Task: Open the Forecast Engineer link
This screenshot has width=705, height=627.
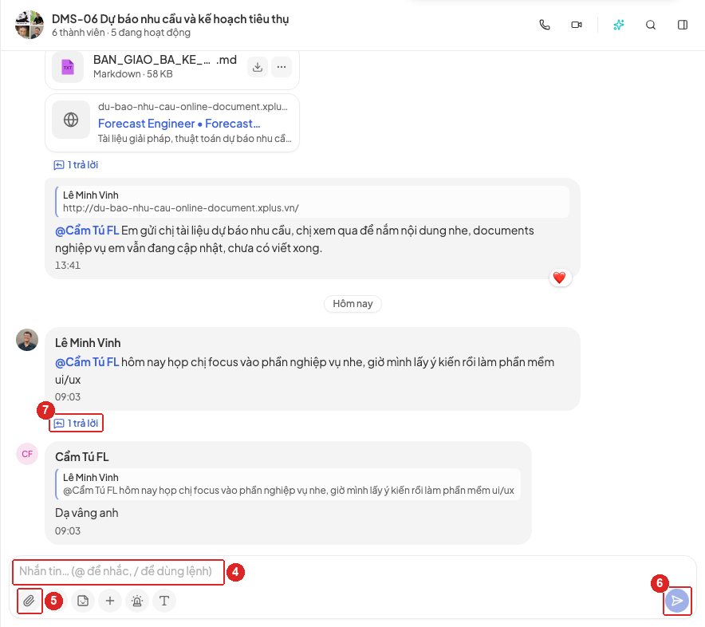Action: [x=179, y=124]
